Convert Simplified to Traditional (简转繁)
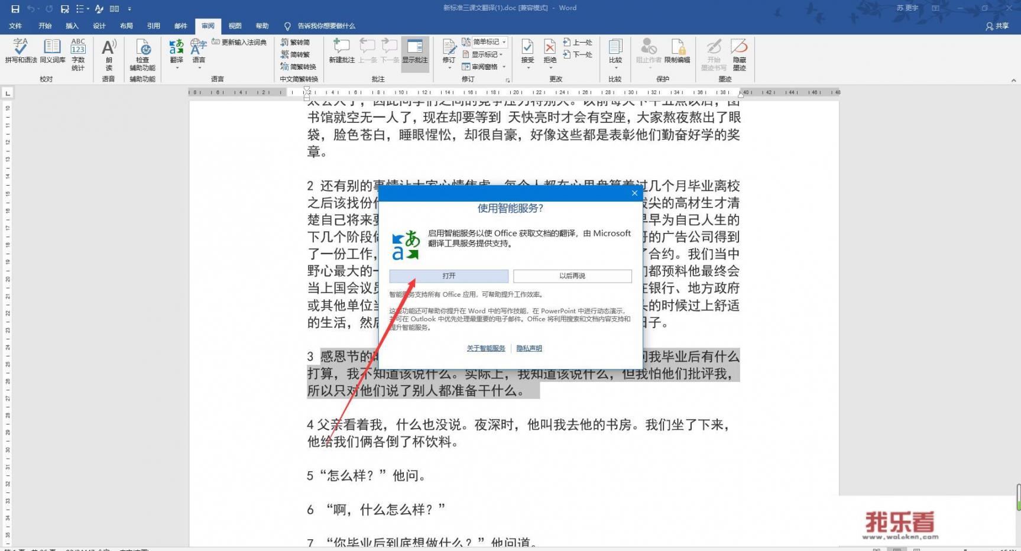 click(x=295, y=54)
